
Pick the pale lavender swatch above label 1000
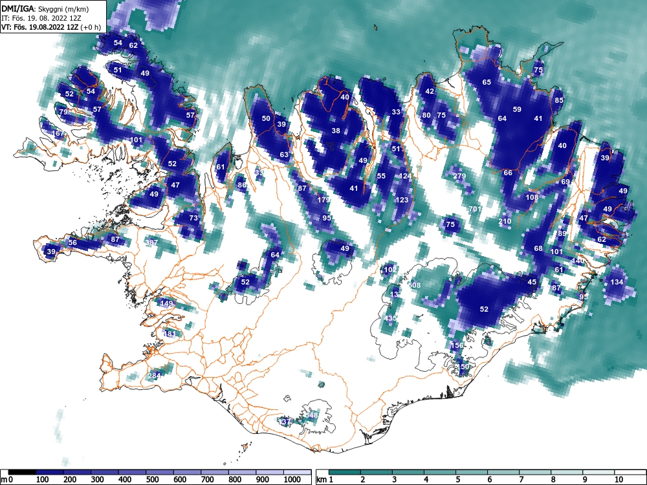(297, 472)
